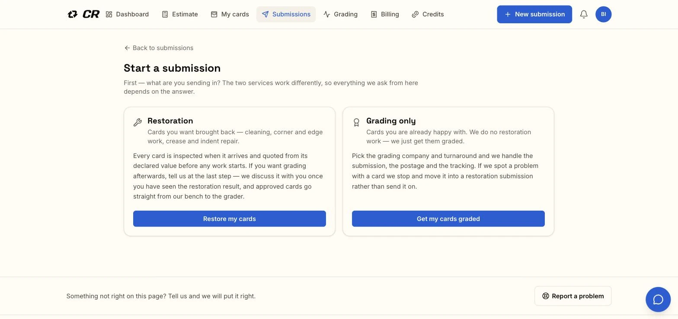This screenshot has height=319, width=678.
Task: Open the chat bubble widget
Action: click(x=658, y=300)
